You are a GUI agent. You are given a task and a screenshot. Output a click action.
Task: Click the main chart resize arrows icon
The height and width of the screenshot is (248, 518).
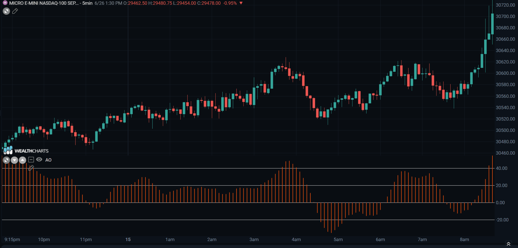click(x=6, y=11)
